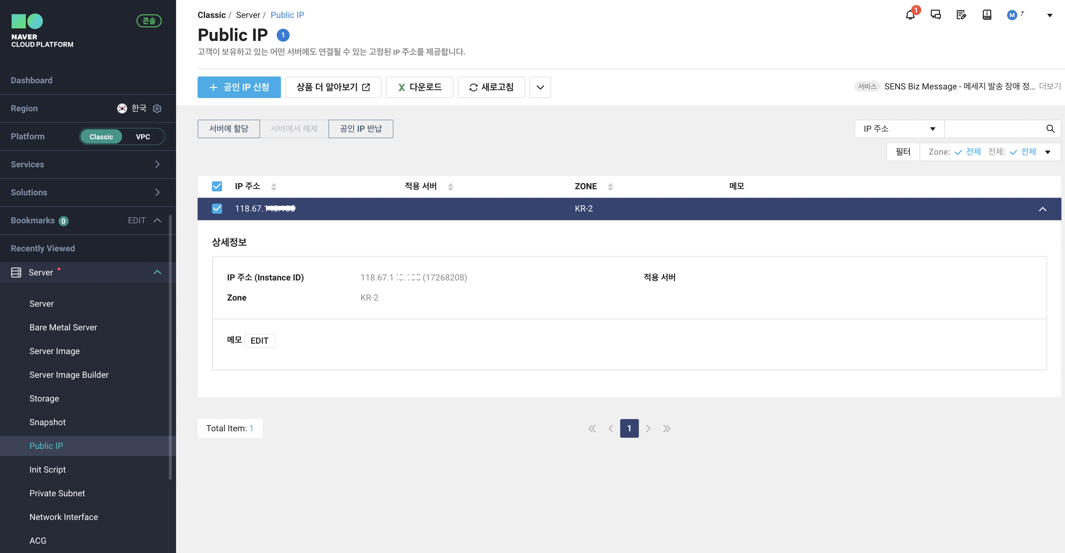Select ACG in the sidebar menu
This screenshot has height=553, width=1065.
[x=38, y=540]
